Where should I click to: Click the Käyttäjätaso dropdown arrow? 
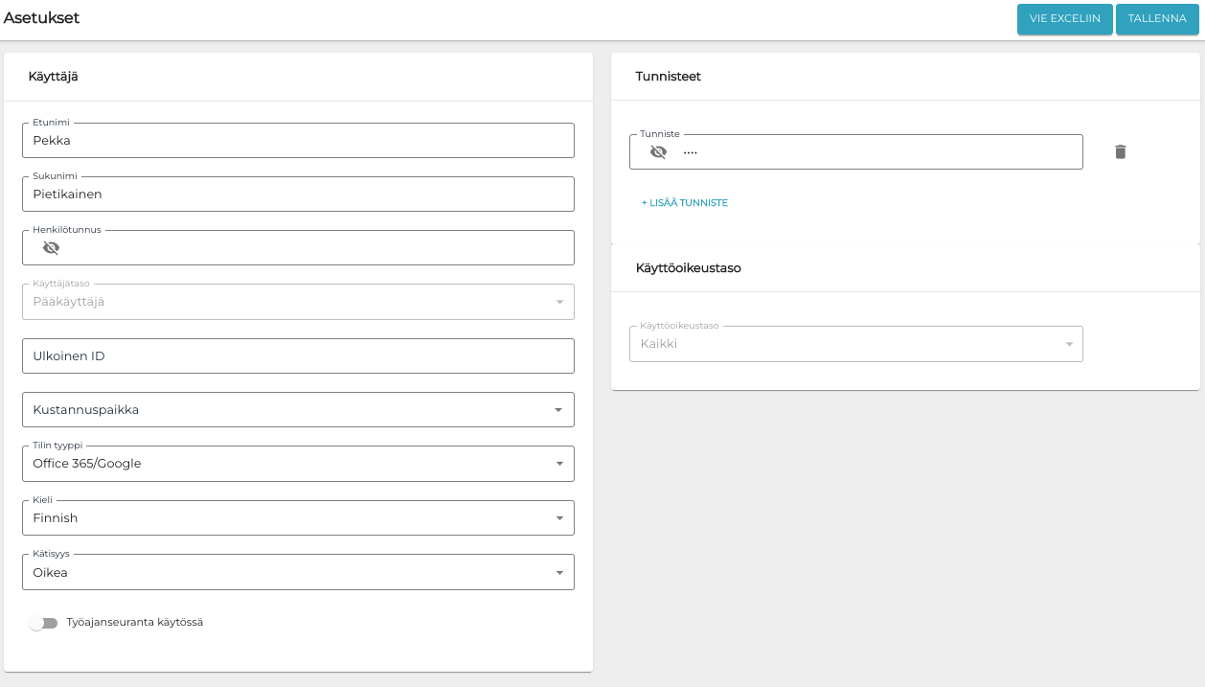(558, 302)
